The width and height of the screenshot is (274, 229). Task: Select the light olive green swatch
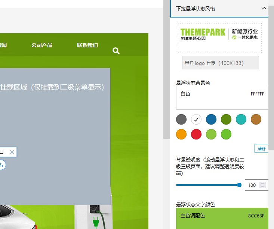211,134
